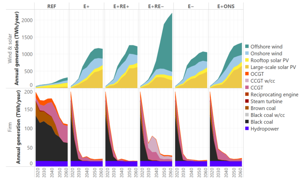Select the E+RE− scenario panel header
The height and width of the screenshot is (183, 308).
pos(155,5)
